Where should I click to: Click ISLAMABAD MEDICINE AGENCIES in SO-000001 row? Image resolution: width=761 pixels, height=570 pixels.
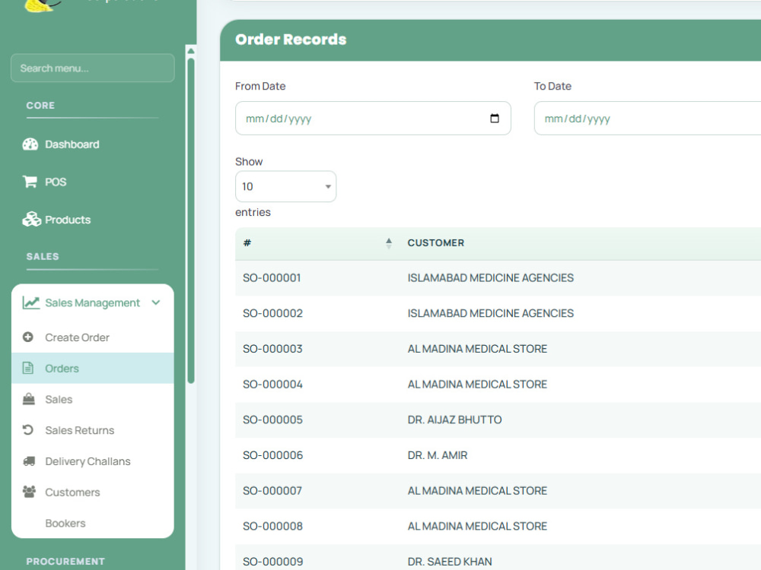tap(491, 277)
